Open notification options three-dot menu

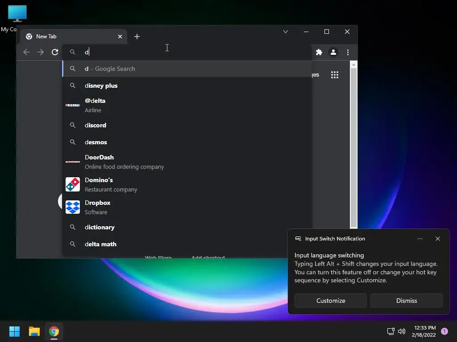[420, 239]
